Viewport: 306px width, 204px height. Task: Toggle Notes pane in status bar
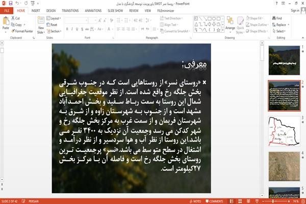point(195,201)
